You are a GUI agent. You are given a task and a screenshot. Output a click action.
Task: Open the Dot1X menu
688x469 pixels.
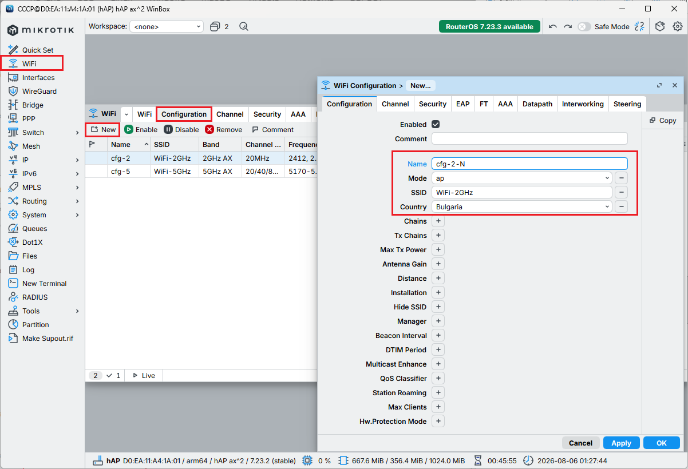[x=32, y=242]
